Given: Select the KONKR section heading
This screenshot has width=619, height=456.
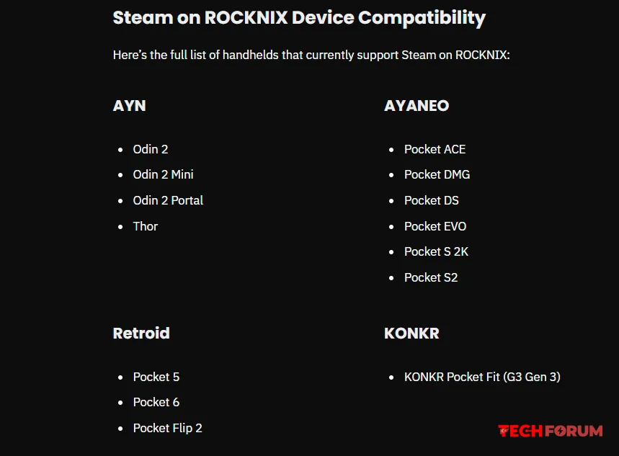Looking at the screenshot, I should pos(411,333).
